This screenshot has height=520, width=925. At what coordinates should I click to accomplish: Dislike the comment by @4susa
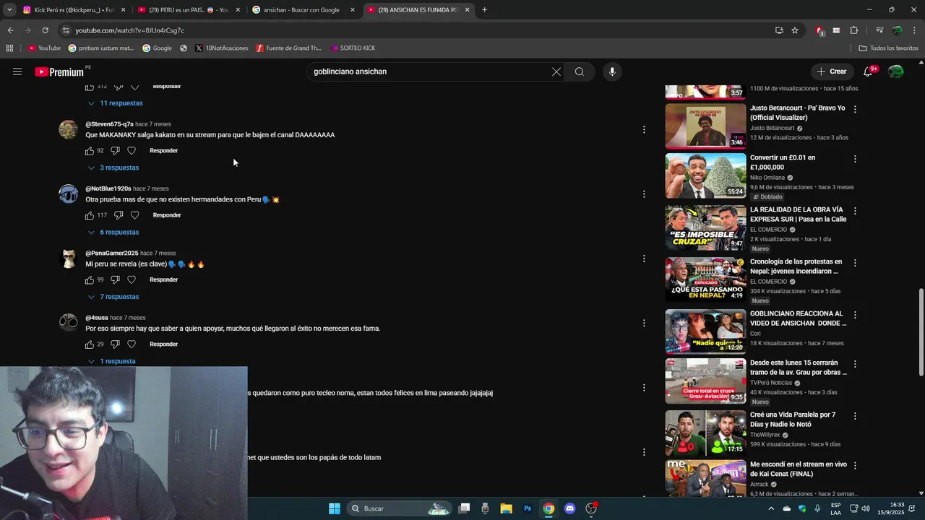point(115,344)
